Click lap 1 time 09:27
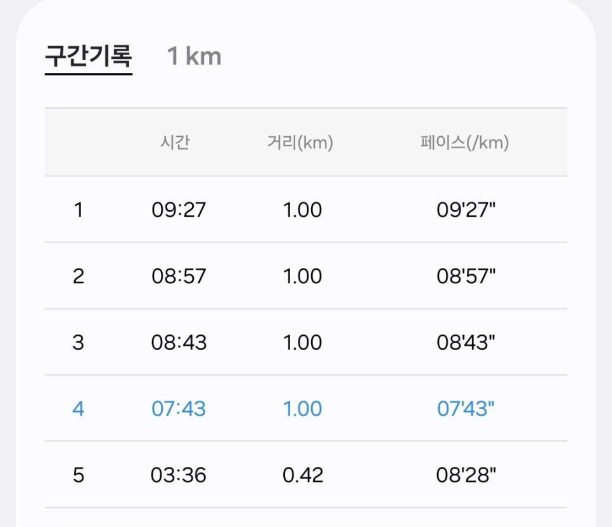This screenshot has height=527, width=612. point(179,210)
